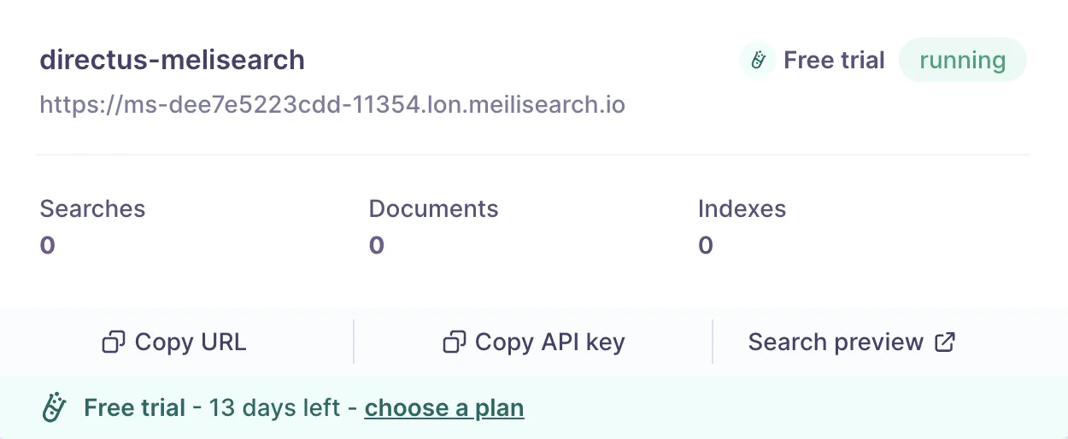Click the ms-dee7e5223cdd project URL text

[x=332, y=105]
